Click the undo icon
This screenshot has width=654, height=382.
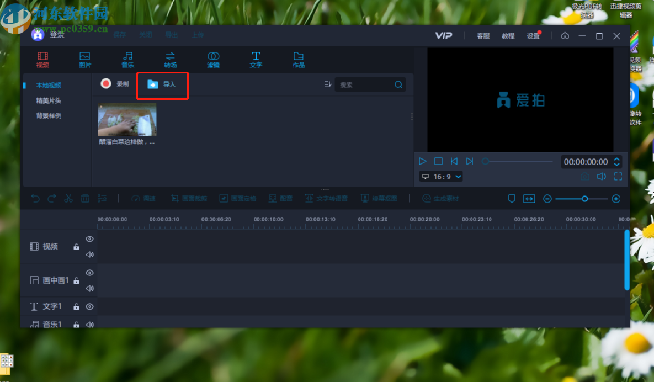pyautogui.click(x=35, y=199)
